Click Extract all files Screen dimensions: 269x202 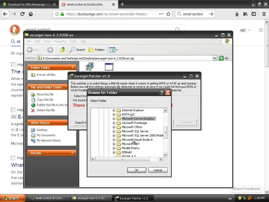pos(46,75)
